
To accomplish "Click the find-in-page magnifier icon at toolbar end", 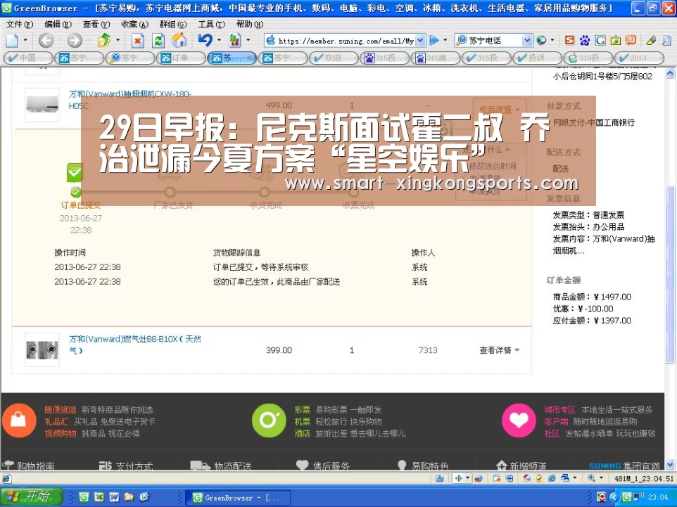I will click(666, 41).
